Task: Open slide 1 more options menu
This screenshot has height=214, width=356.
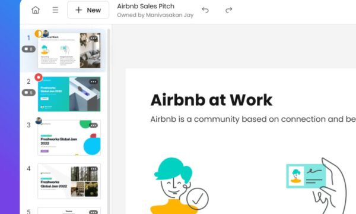Action: coord(93,38)
